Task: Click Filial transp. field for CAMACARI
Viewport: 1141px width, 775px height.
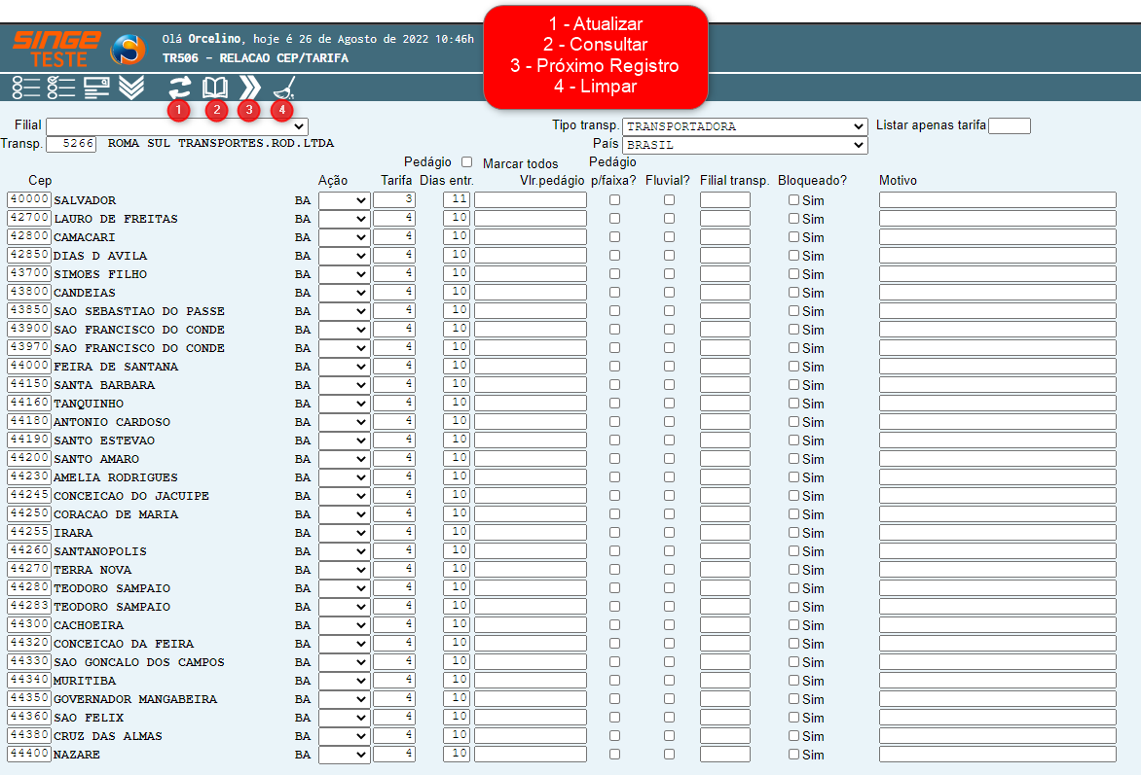Action: 724,237
